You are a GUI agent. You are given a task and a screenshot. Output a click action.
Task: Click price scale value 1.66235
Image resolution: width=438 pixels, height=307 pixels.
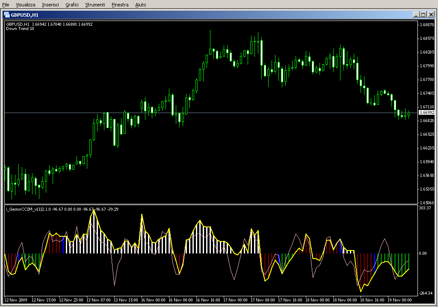[x=427, y=148]
